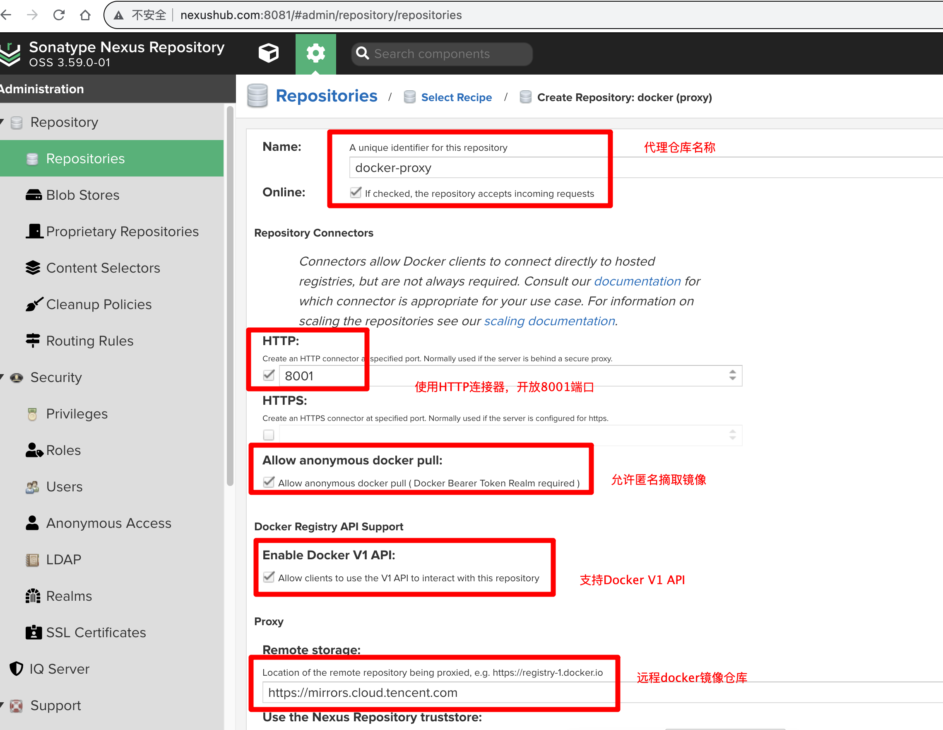Select Repositories in the sidebar
943x730 pixels.
click(x=112, y=158)
